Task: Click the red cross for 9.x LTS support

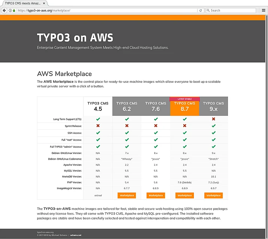Action: click(x=213, y=119)
